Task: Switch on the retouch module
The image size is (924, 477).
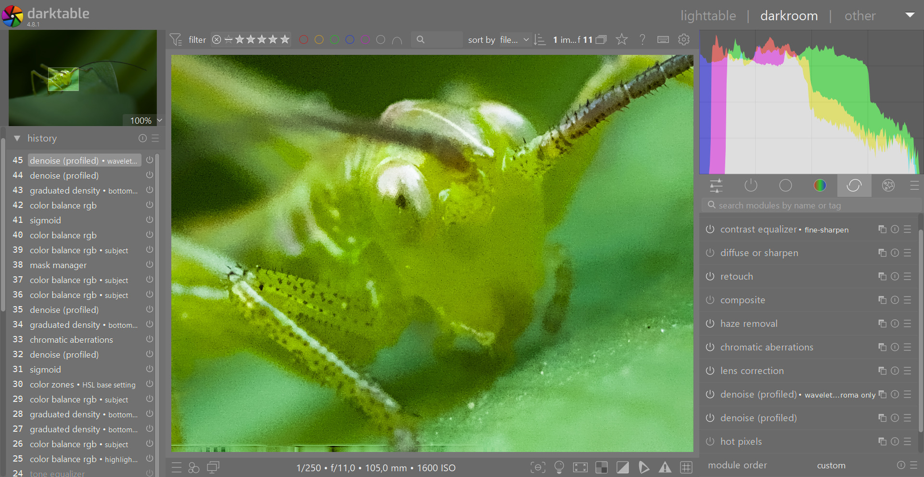Action: point(710,276)
